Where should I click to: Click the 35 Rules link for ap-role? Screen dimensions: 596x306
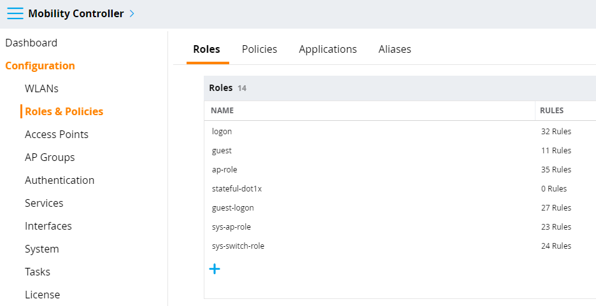[556, 170]
